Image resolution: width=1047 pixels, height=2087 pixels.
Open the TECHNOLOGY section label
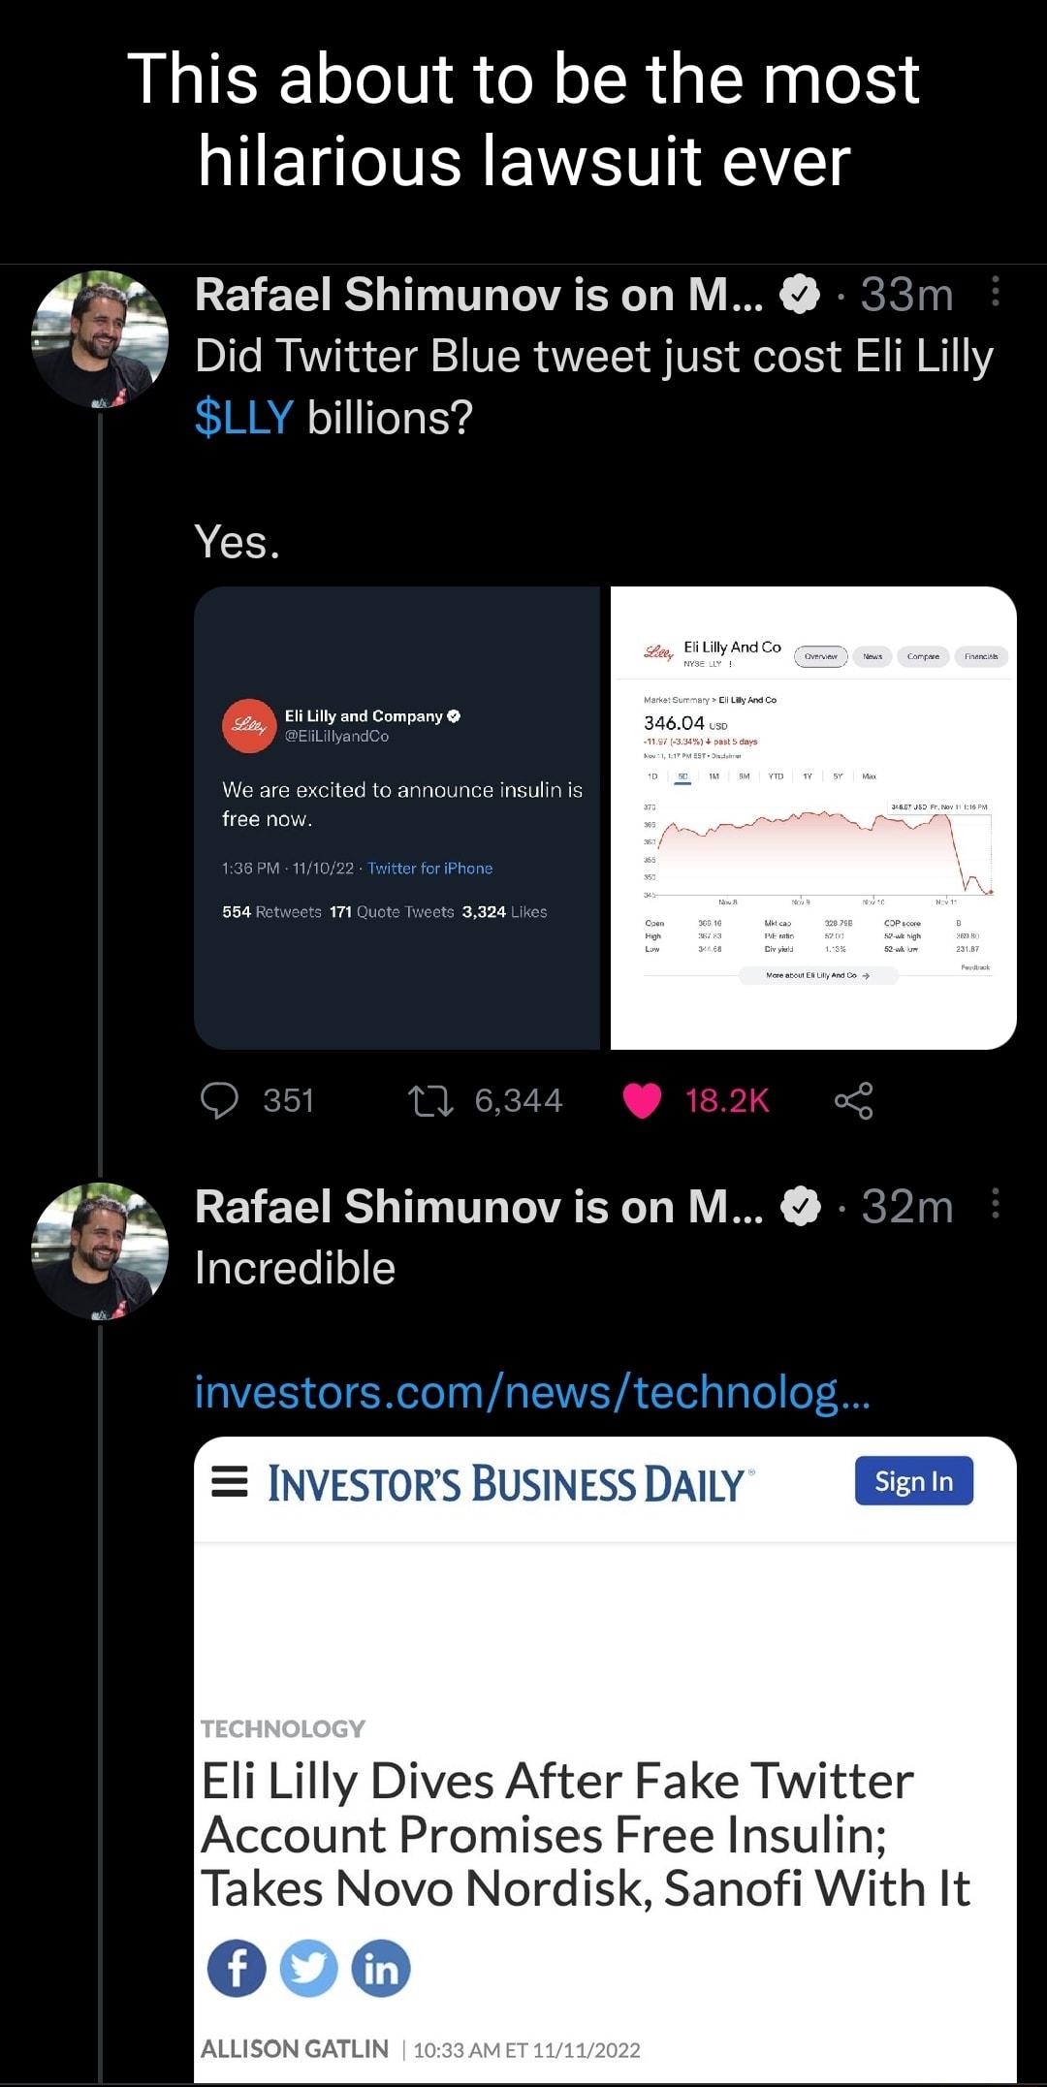[x=283, y=1728]
